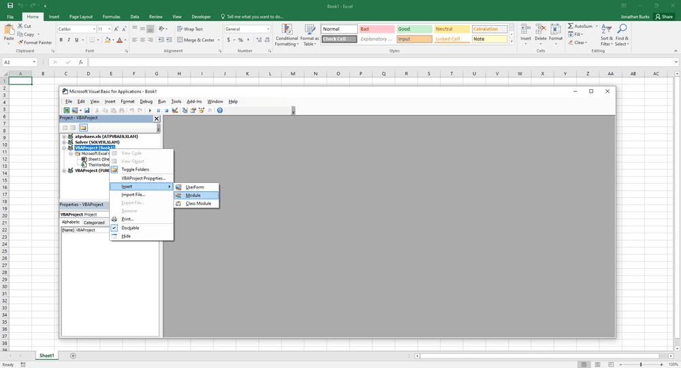This screenshot has width=681, height=368.
Task: Open Conditional Formatting button
Action: click(287, 35)
